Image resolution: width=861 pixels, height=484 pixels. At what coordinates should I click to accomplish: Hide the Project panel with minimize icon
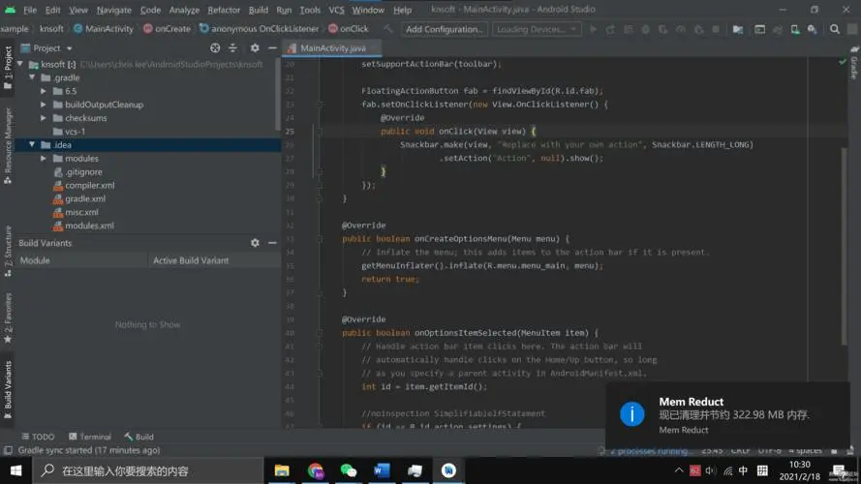pos(272,47)
